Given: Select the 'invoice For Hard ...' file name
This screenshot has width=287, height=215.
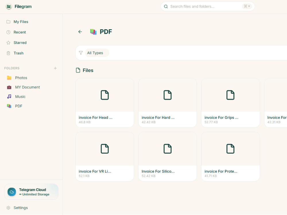Looking at the screenshot, I should [158, 118].
